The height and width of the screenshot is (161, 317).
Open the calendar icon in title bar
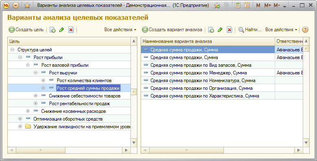pyautogui.click(x=247, y=5)
